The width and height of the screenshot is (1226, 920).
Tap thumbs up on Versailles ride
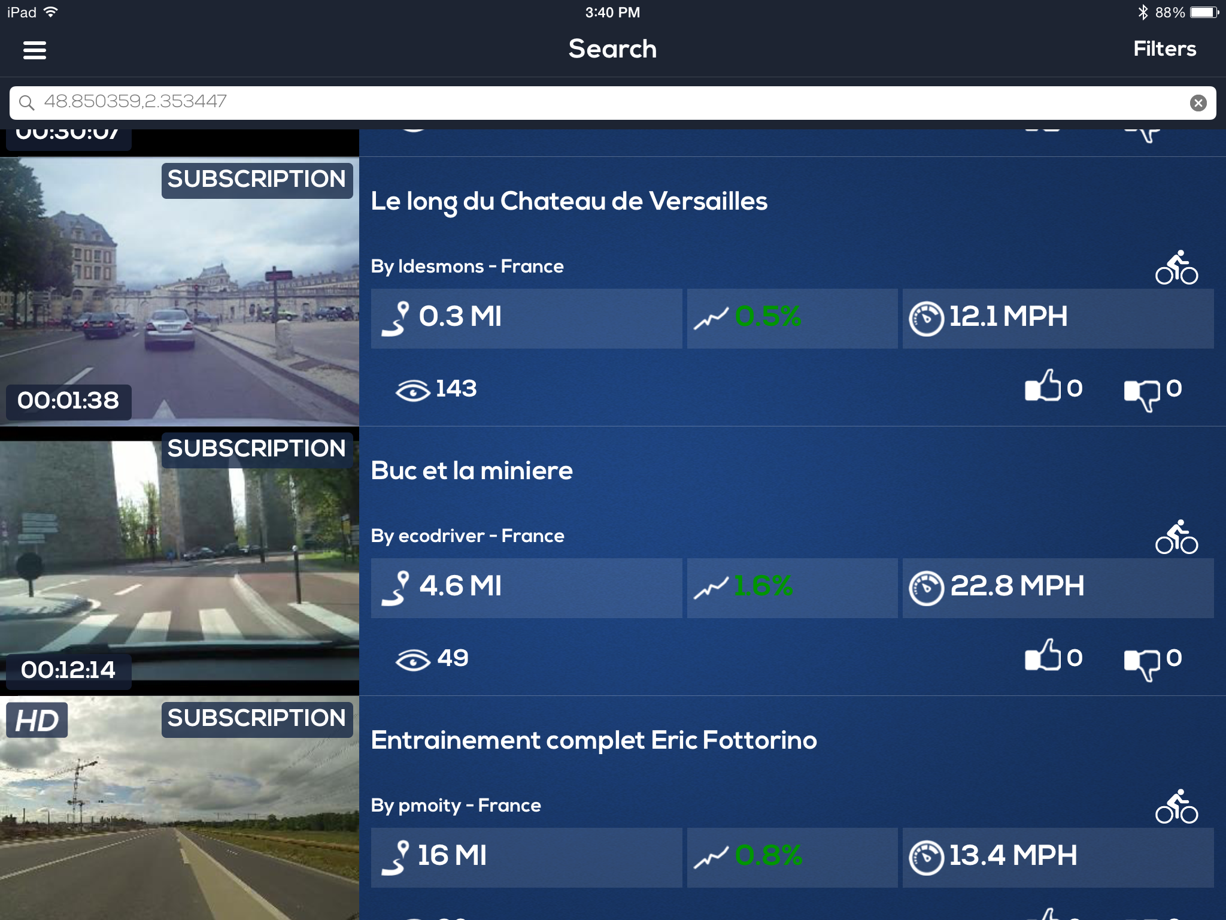coord(1042,385)
